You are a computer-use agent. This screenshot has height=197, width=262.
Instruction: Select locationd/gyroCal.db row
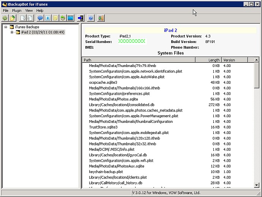(168, 155)
